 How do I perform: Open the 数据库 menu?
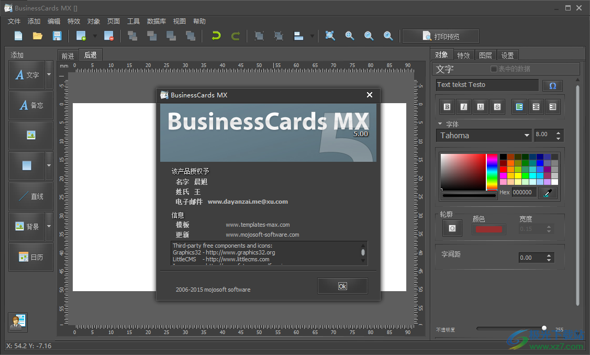pyautogui.click(x=156, y=21)
